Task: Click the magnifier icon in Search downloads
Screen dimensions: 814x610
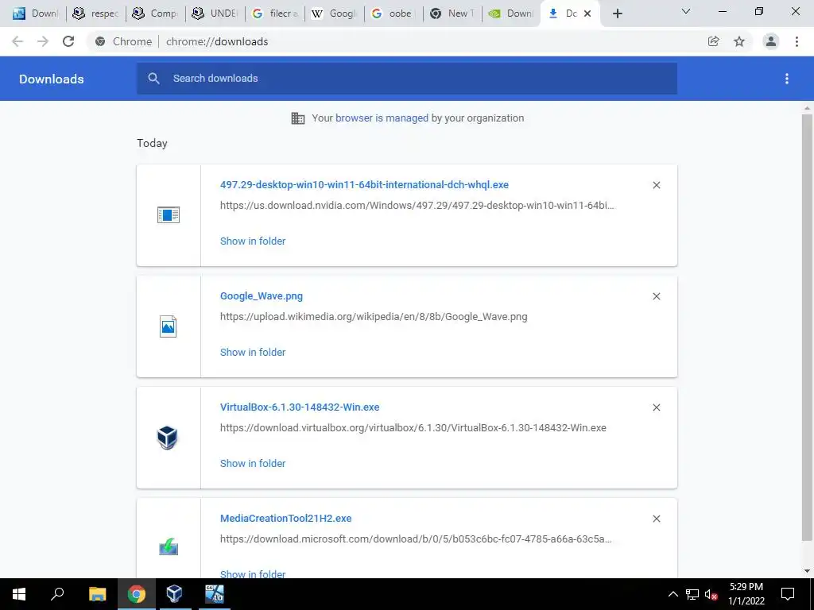Action: point(153,79)
